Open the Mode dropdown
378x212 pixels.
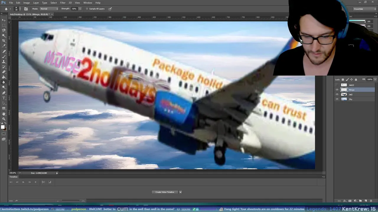49,9
